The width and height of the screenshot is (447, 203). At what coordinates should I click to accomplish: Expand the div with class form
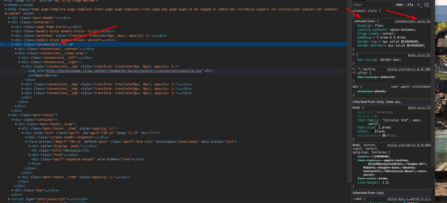[x=30, y=155]
